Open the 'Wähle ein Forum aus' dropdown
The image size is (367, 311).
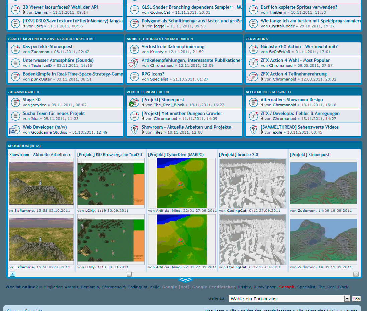(289, 299)
